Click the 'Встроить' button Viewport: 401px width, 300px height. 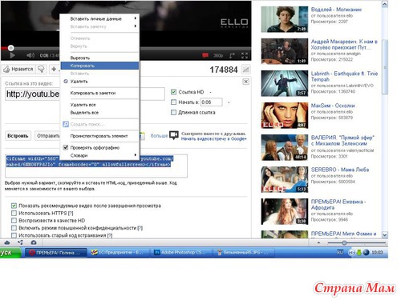[18, 136]
